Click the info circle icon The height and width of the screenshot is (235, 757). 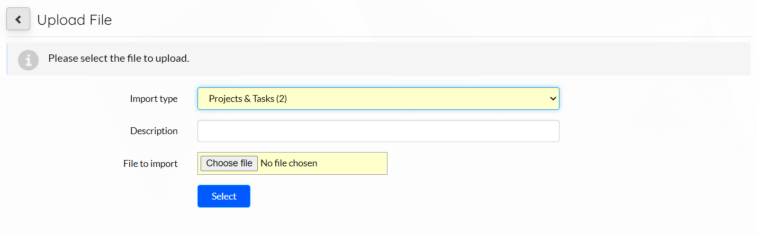(x=29, y=60)
